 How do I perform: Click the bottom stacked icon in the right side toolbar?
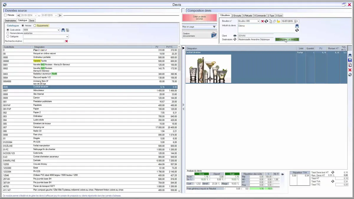point(350,75)
